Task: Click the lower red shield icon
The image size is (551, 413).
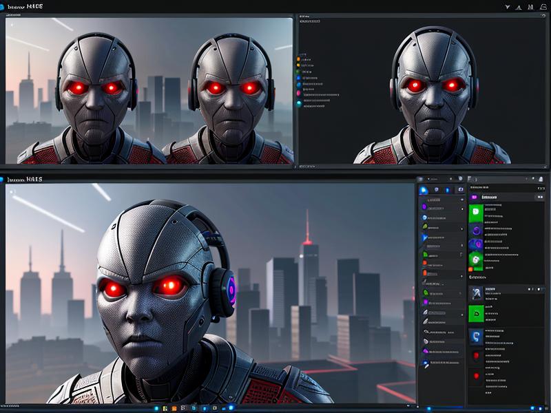Action: [475, 377]
